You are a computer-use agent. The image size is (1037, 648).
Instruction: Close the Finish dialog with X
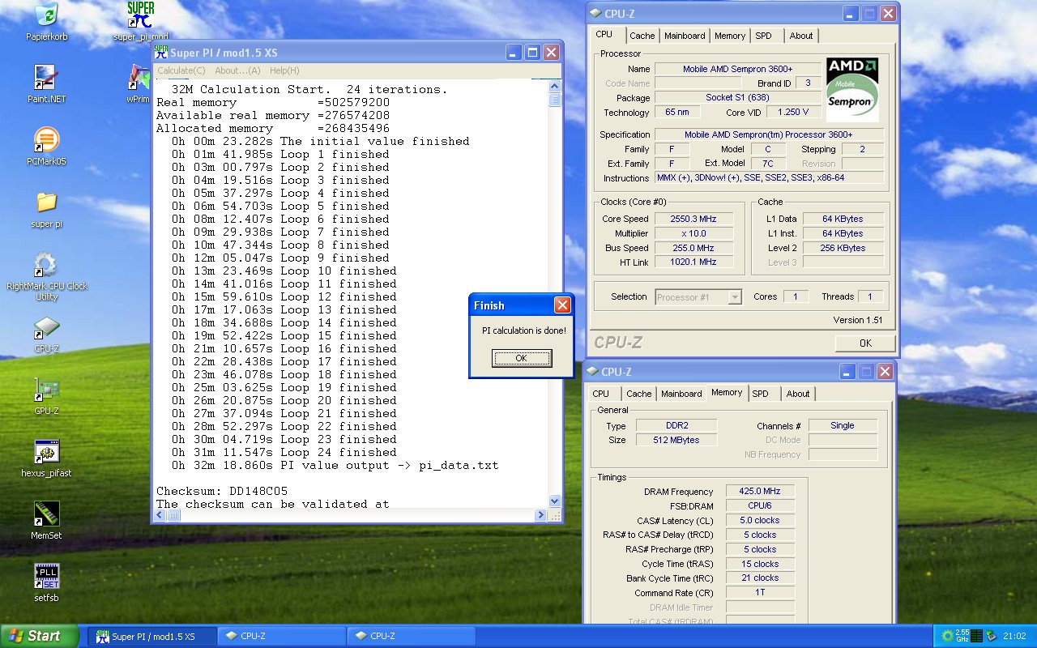click(562, 305)
